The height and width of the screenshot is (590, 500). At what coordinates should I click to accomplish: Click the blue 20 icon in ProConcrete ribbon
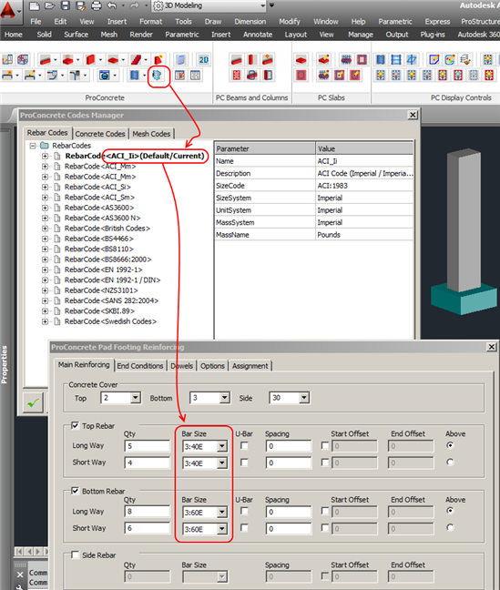pyautogui.click(x=204, y=60)
